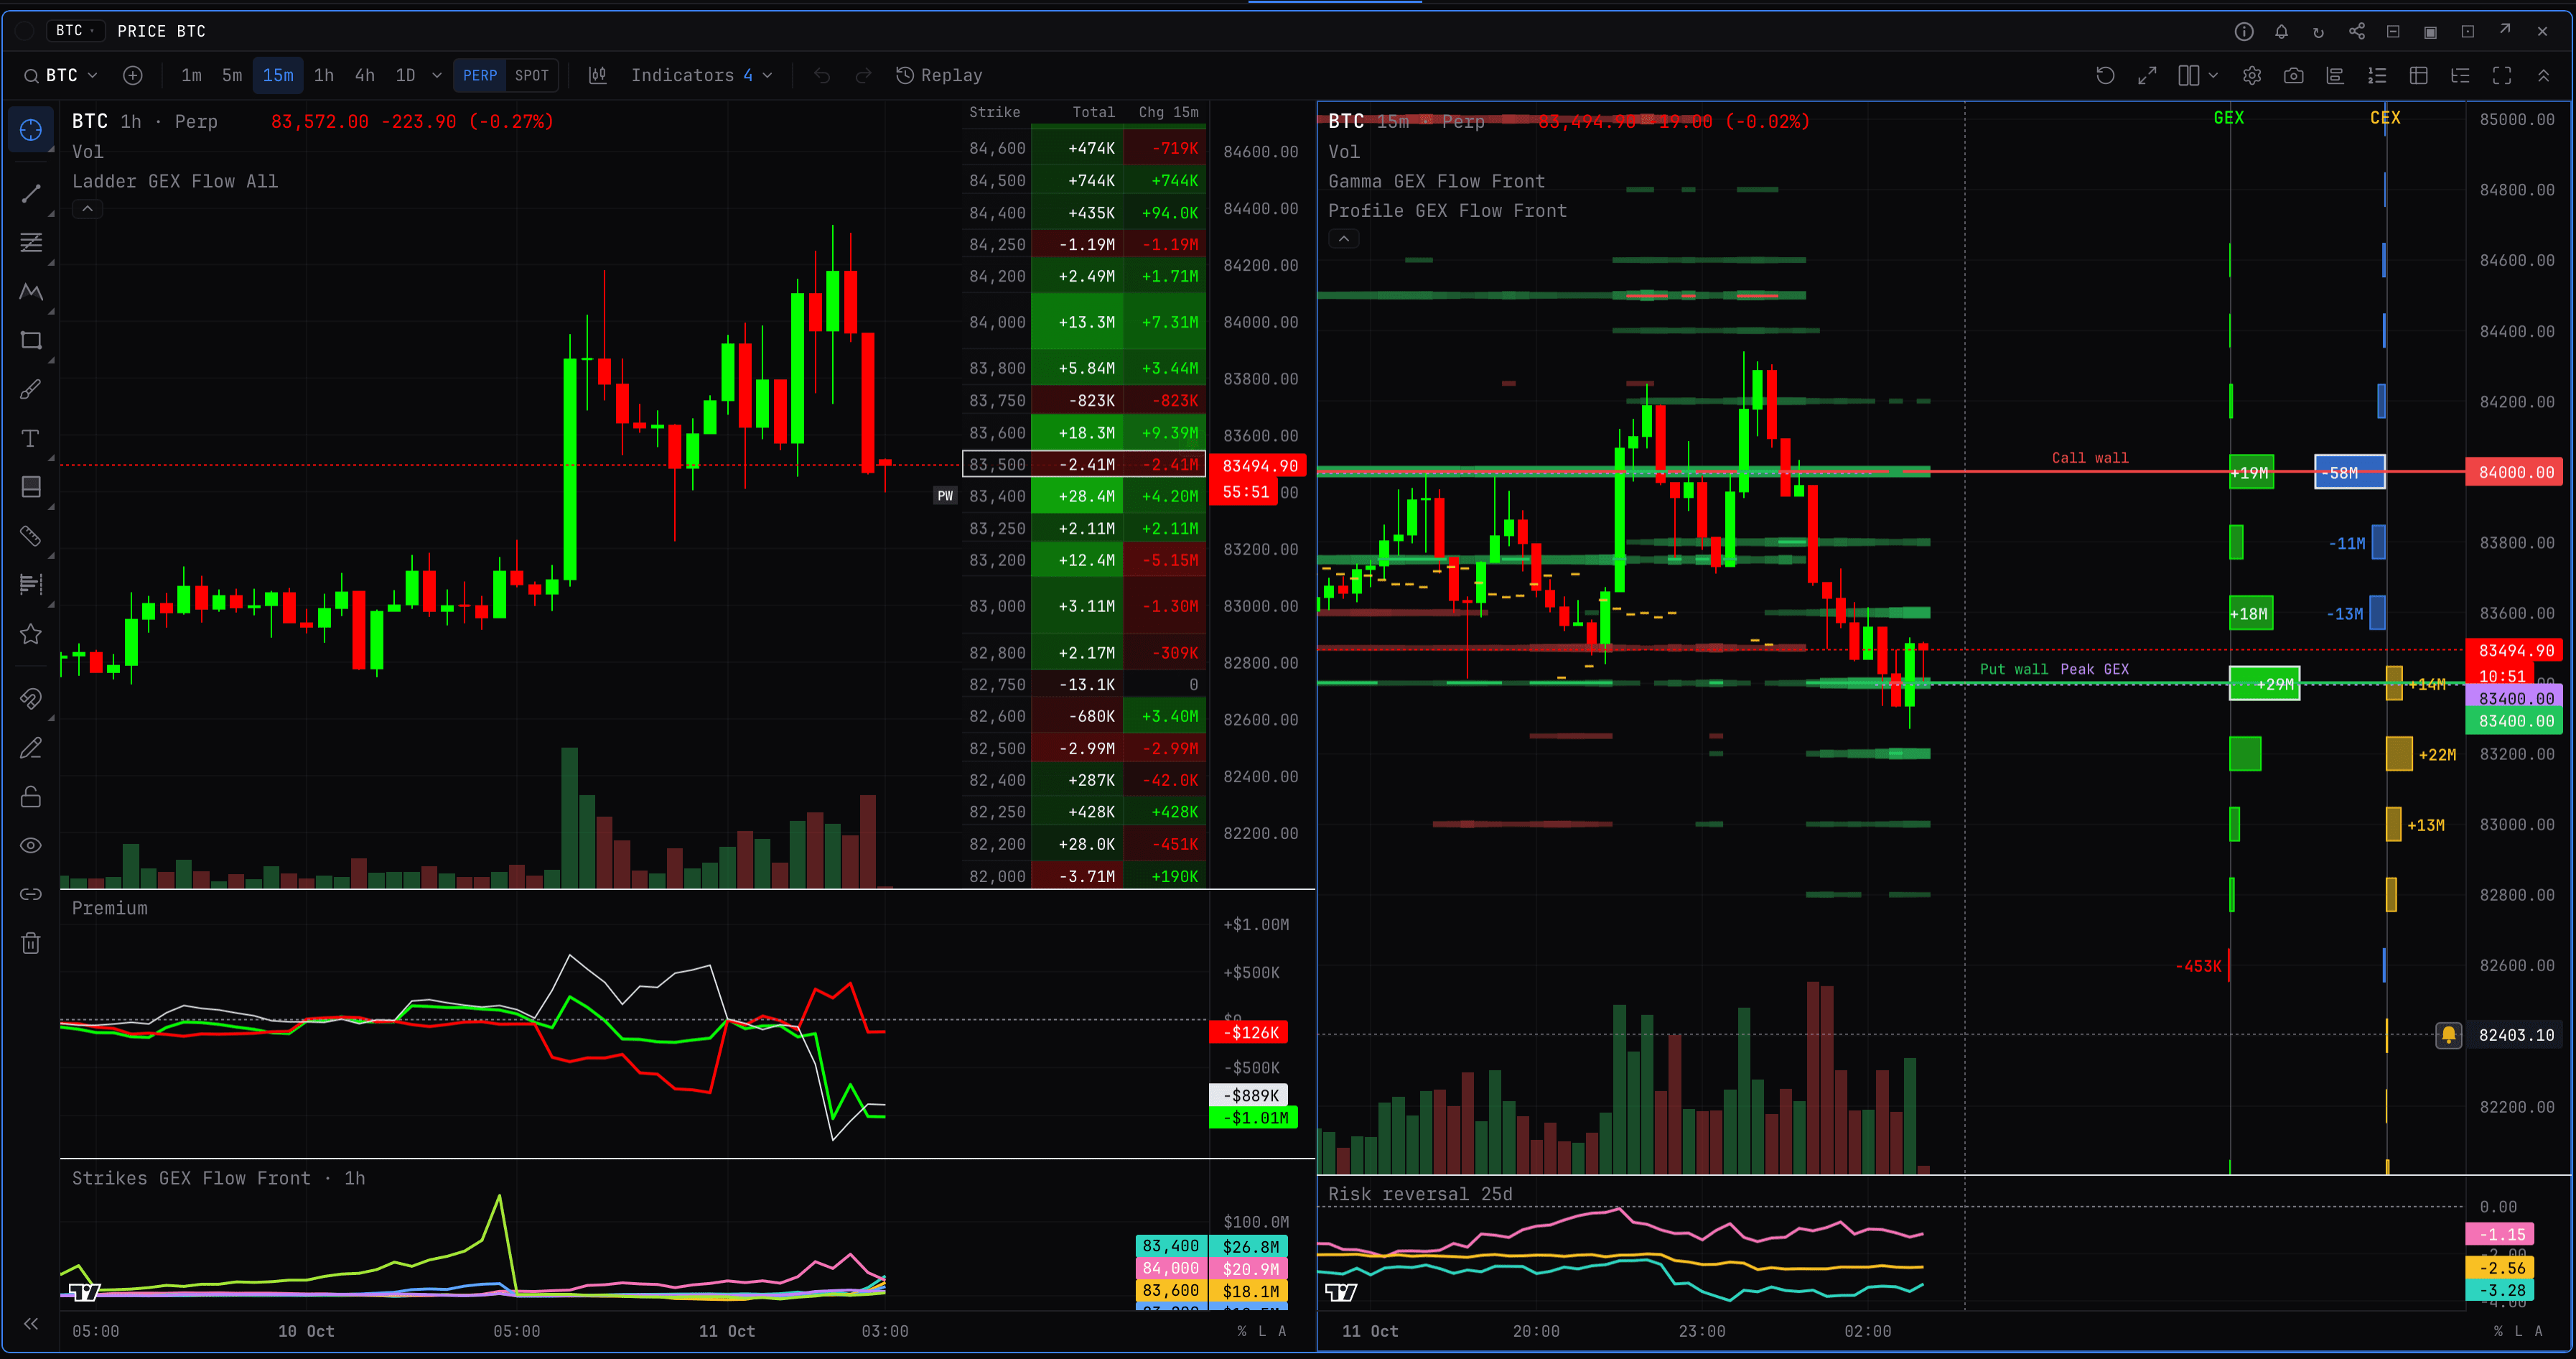
Task: Toggle auto scale A on right chart
Action: (2538, 1331)
